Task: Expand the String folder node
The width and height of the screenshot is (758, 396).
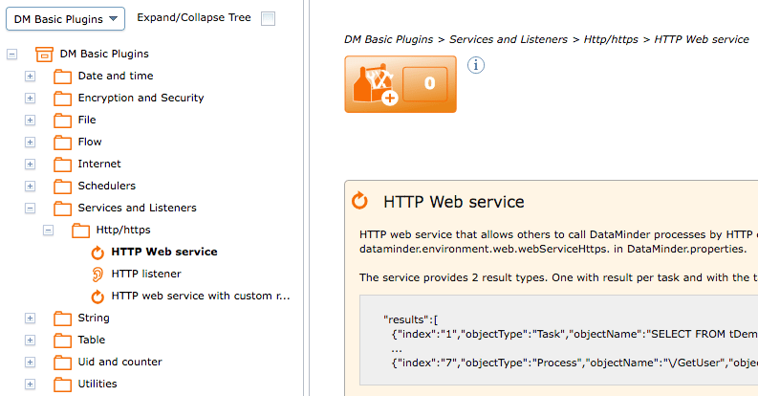Action: (x=30, y=319)
